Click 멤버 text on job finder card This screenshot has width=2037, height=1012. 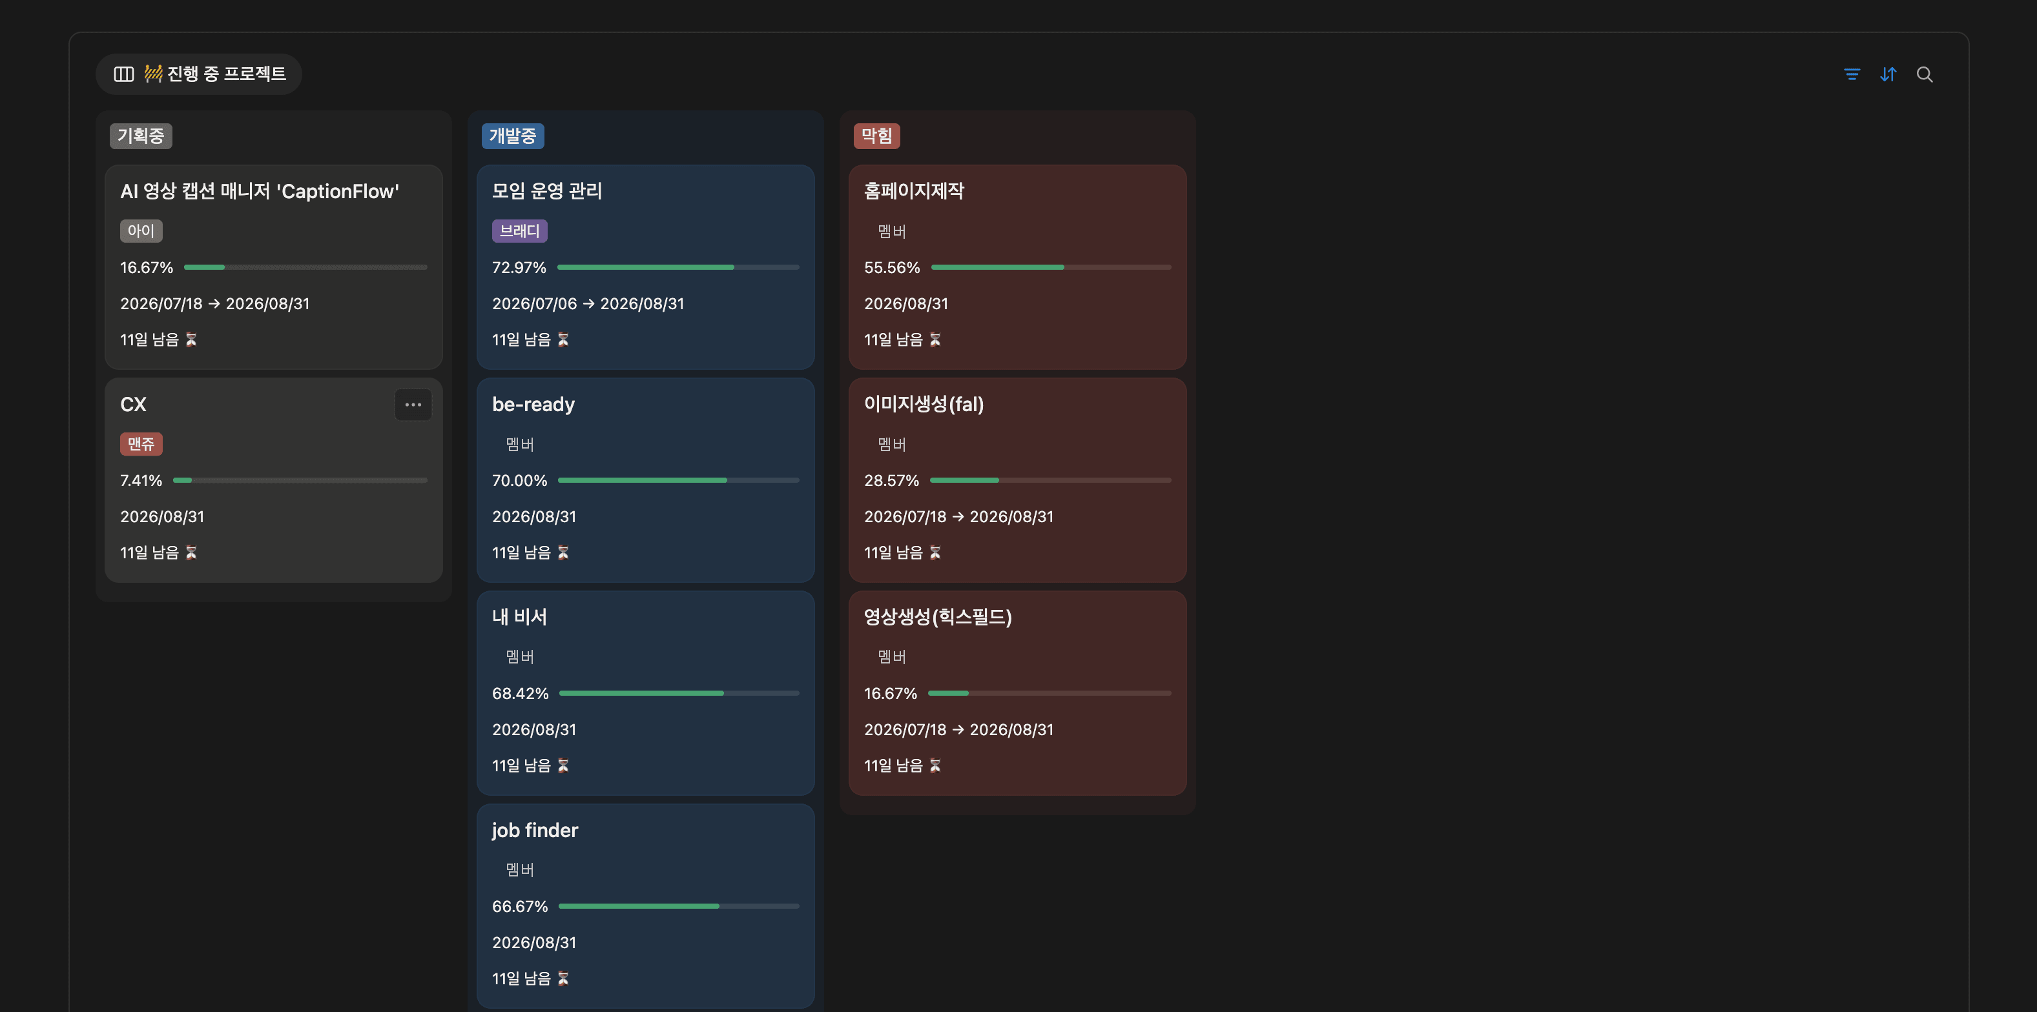click(x=519, y=870)
